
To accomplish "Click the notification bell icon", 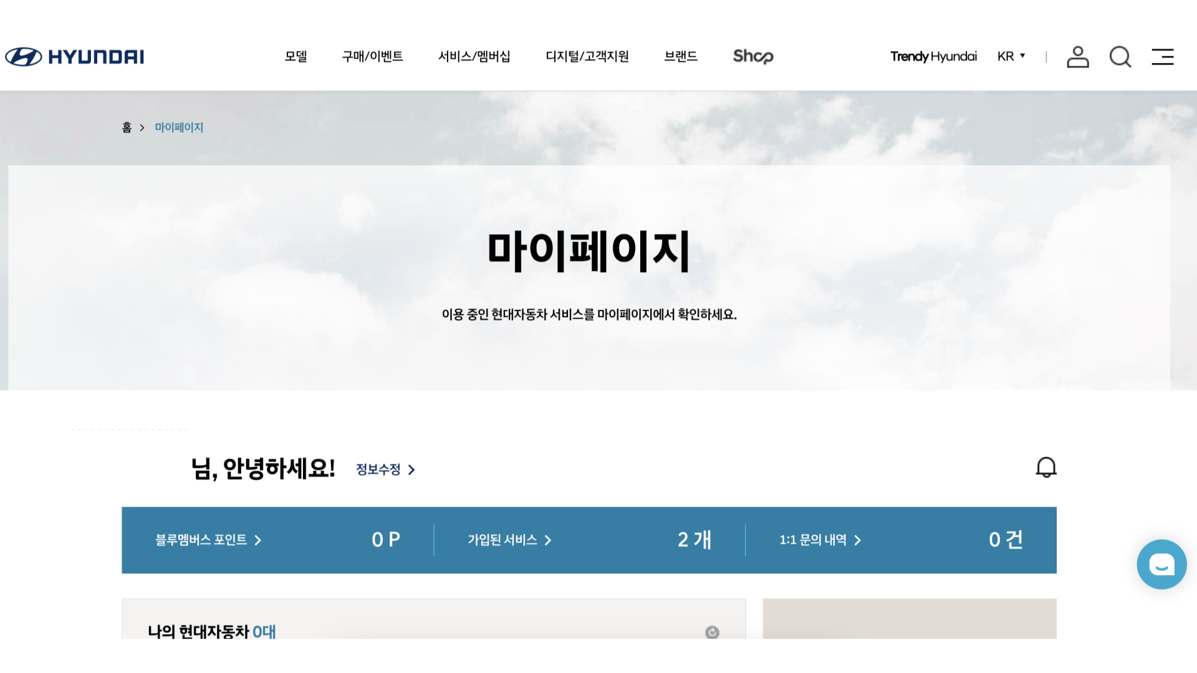I will [x=1046, y=467].
